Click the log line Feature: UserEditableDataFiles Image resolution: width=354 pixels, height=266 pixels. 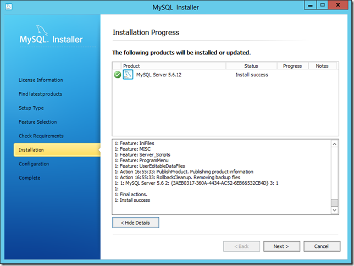[150, 166]
